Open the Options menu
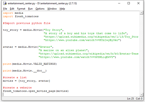 pyautogui.click(x=40, y=9)
